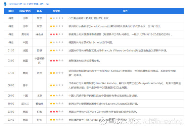Click the city cell 都柏林
This screenshot has width=186, height=126.
39,104
